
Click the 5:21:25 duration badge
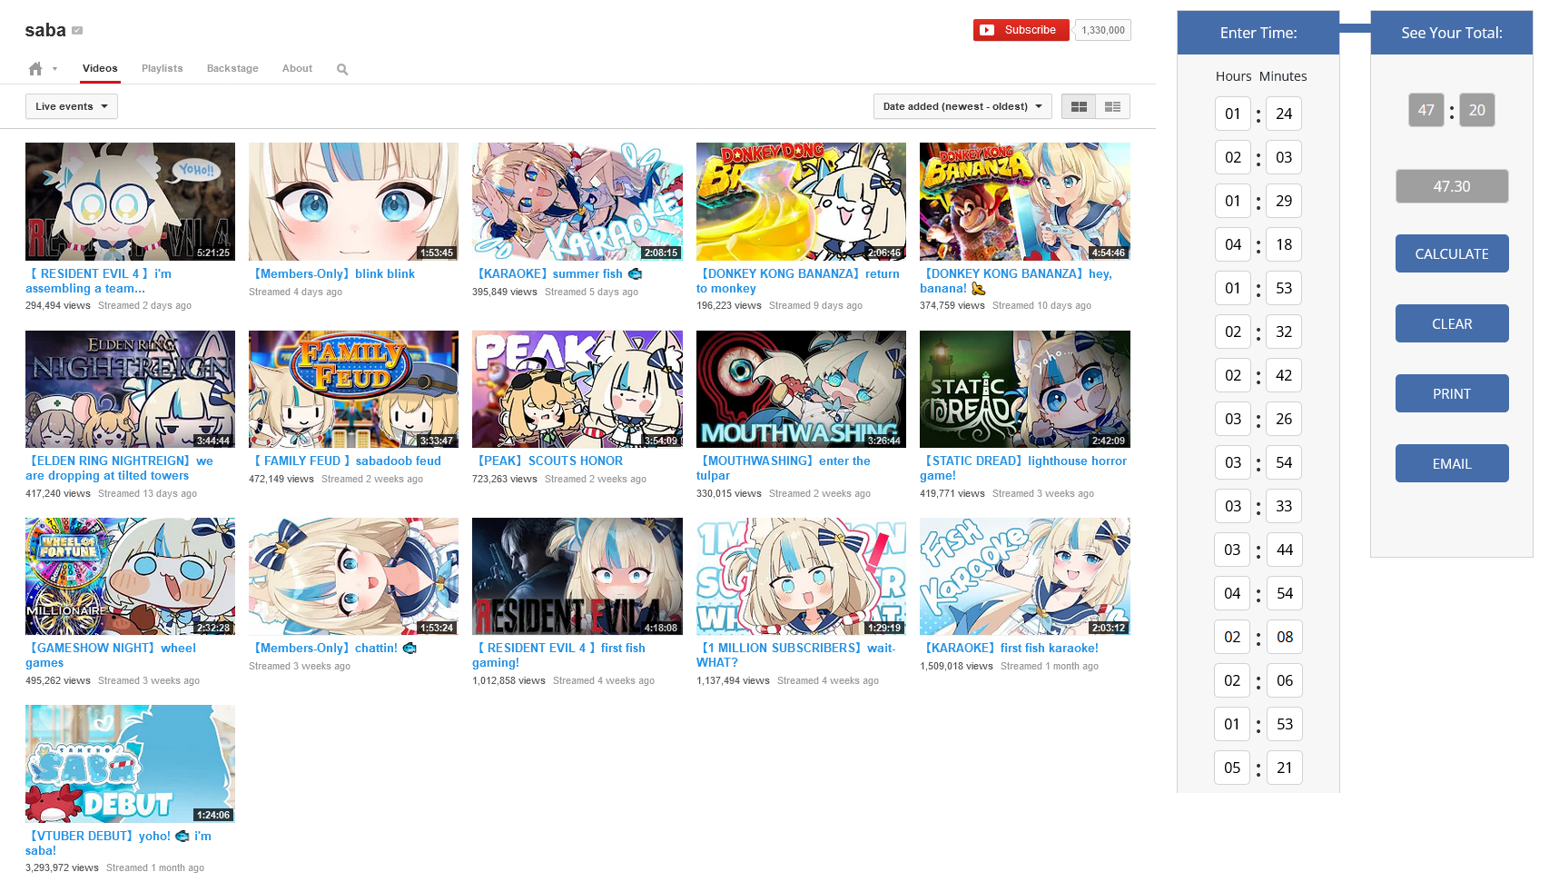(x=213, y=253)
